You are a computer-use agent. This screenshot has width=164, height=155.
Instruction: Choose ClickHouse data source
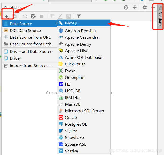point(84,64)
